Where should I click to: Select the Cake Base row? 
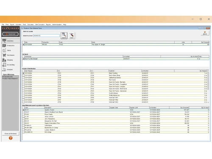coord(116,126)
